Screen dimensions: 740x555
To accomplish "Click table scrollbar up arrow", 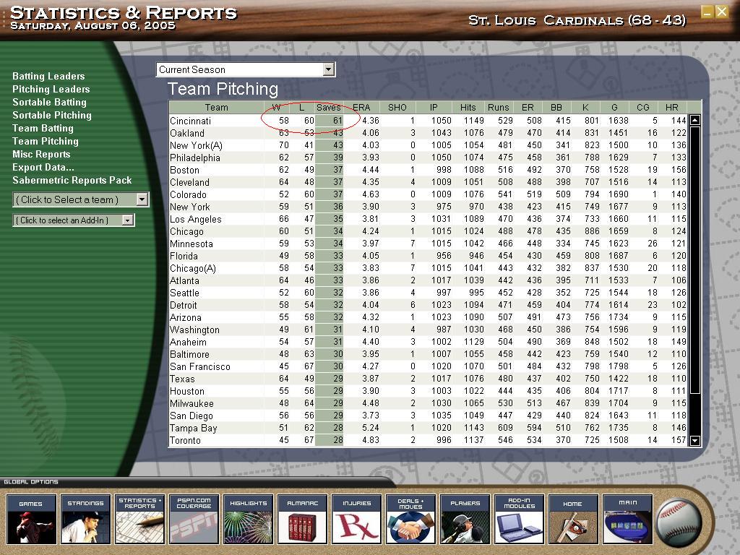I will pyautogui.click(x=694, y=120).
